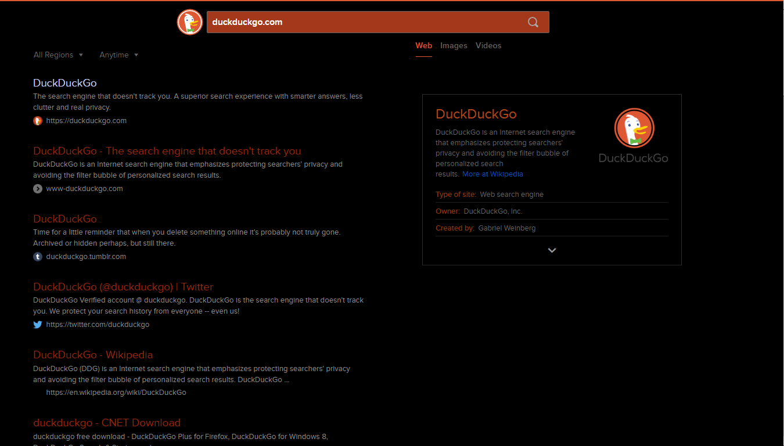
Task: Click snippet starting 'DuckDuckGo Verified account'
Action: click(198, 305)
